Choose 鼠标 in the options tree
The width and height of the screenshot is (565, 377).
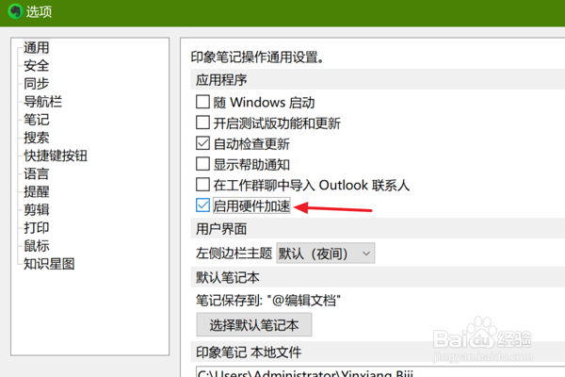(36, 246)
